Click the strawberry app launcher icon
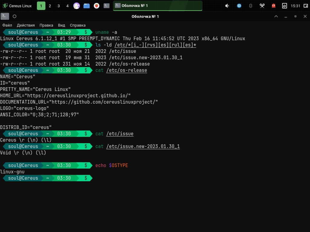This screenshot has height=232, width=310. click(x=97, y=6)
